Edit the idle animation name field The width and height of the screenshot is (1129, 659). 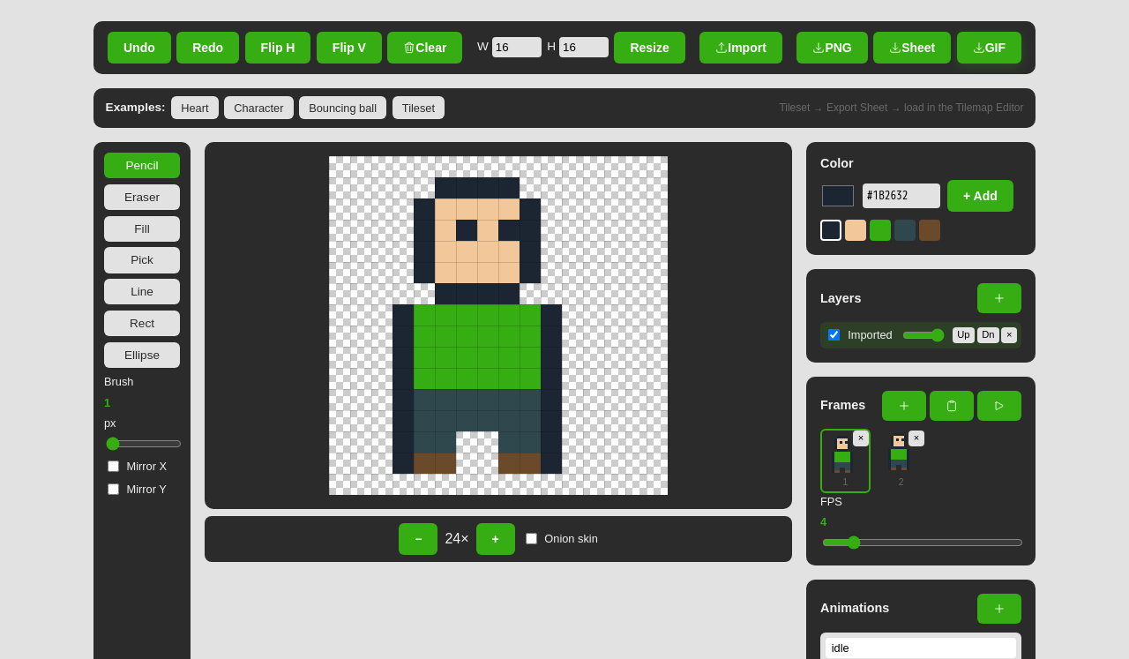pyautogui.click(x=921, y=648)
